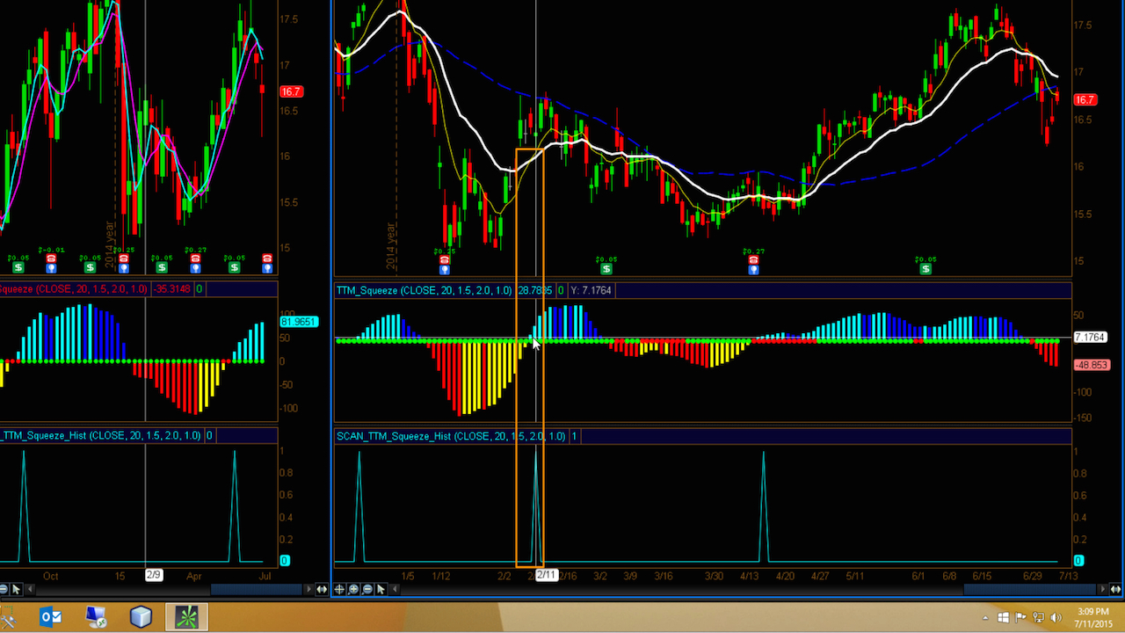Viewport: 1125px width, 633px height.
Task: Show hidden tray icons arrow
Action: pos(985,618)
